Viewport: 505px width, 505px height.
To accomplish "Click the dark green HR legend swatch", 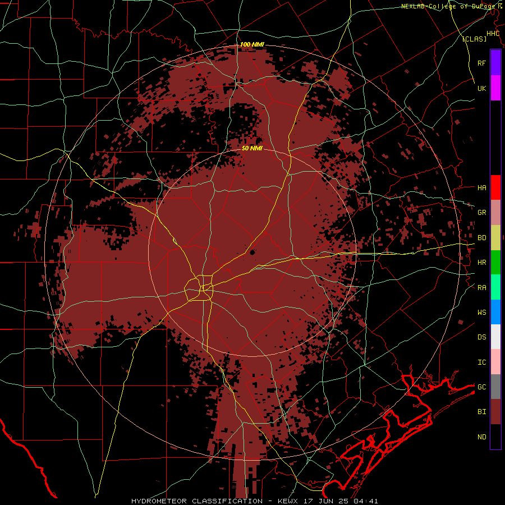I will coord(495,263).
